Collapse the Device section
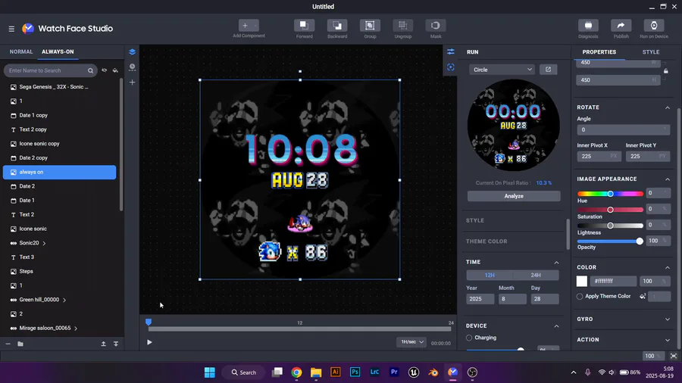 (556, 326)
